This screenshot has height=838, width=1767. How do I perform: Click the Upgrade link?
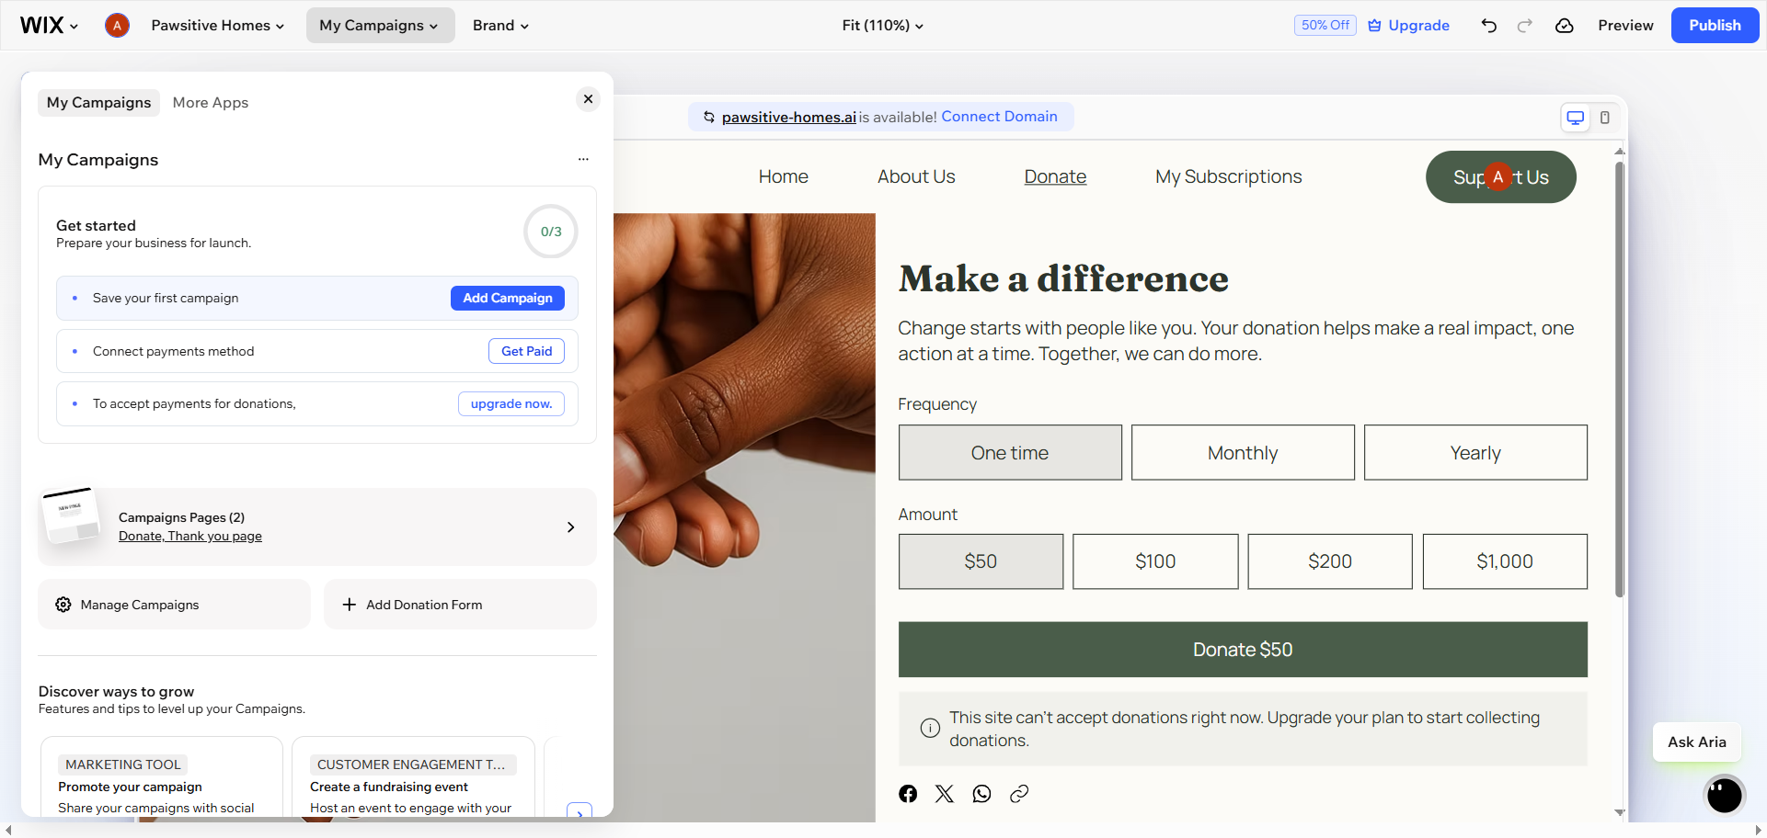pyautogui.click(x=1408, y=26)
